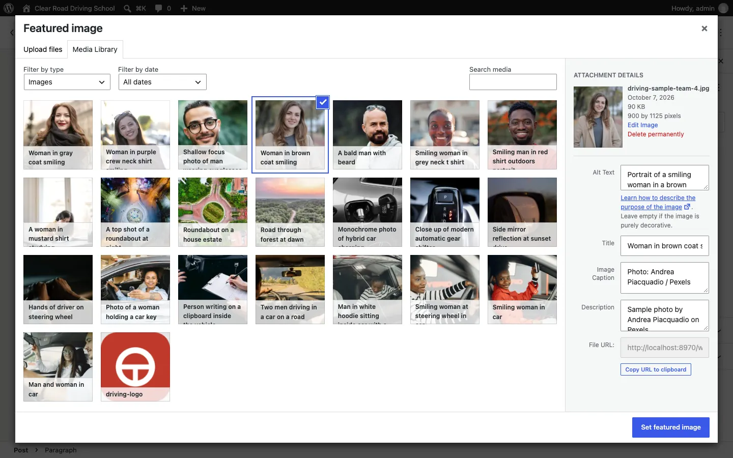Select Man and woman in car image

(58, 367)
